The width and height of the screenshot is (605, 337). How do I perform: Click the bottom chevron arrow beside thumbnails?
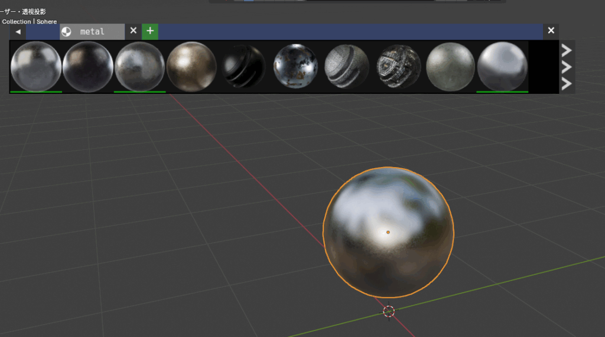[x=566, y=84]
